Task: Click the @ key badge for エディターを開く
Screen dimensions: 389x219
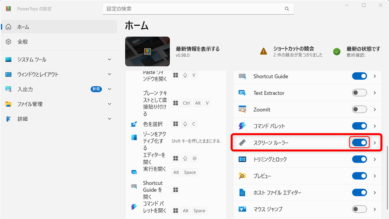Action: [194, 158]
